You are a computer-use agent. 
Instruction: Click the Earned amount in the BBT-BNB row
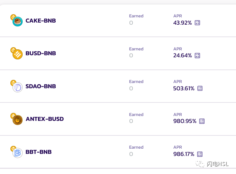tap(131, 154)
